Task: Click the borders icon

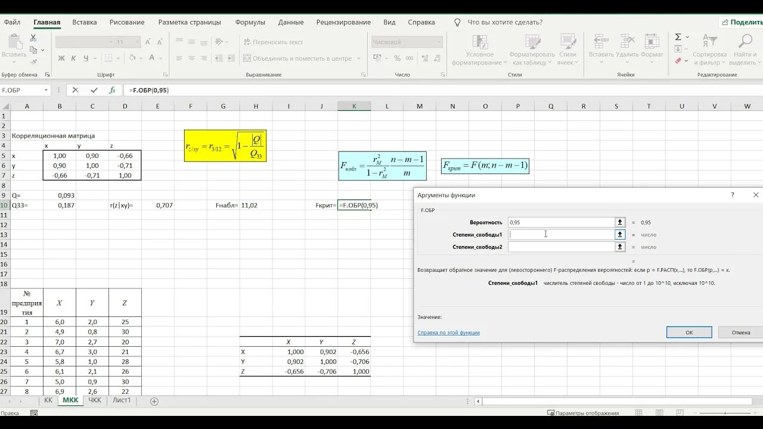Action: point(108,58)
